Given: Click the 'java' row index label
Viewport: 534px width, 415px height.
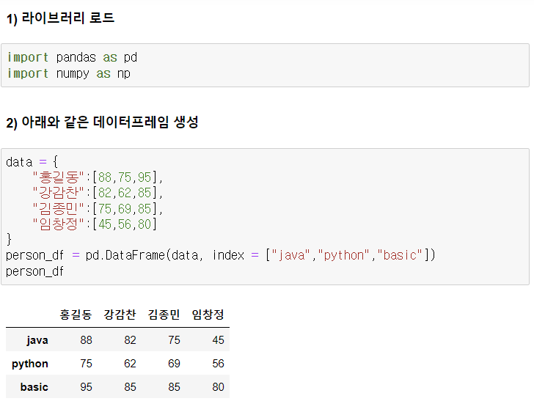Looking at the screenshot, I should (x=37, y=340).
